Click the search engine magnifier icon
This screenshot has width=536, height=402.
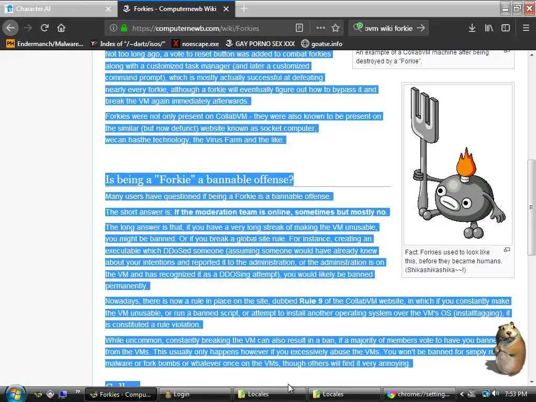pos(358,27)
